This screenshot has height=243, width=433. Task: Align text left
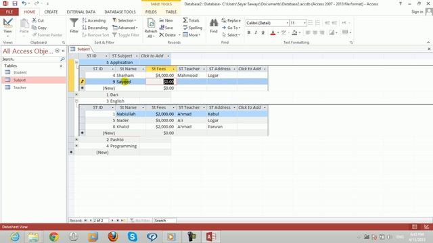(x=308, y=32)
